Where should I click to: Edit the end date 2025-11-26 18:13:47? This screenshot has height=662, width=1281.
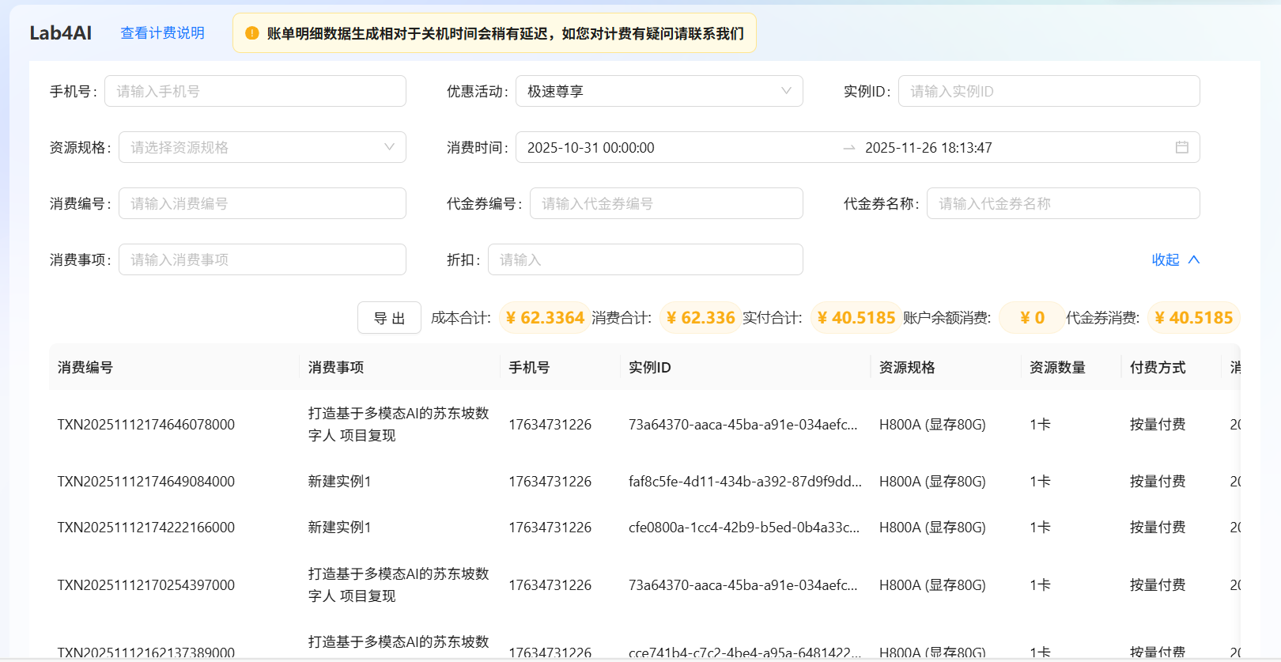(x=928, y=148)
